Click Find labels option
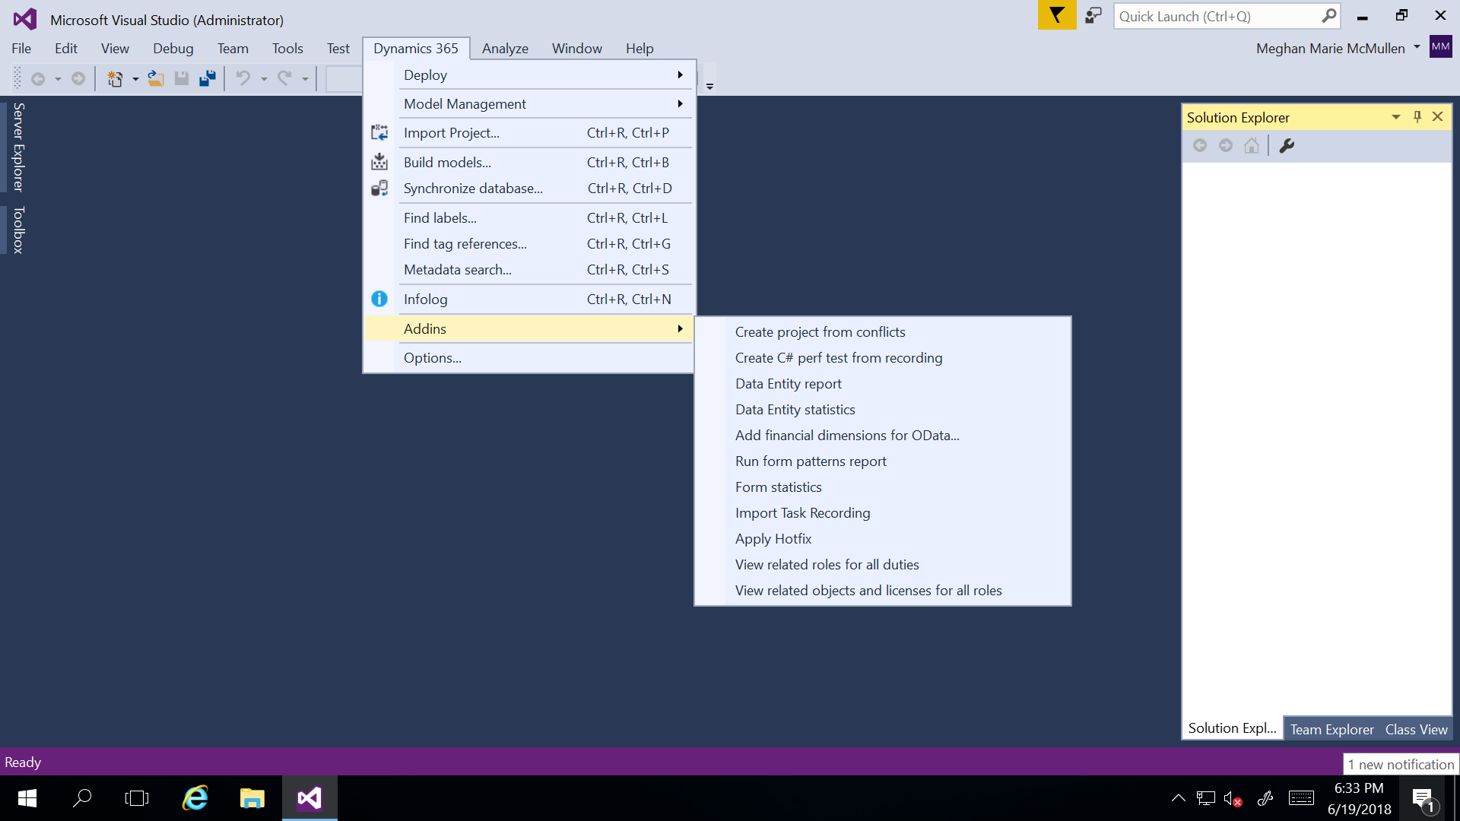 pyautogui.click(x=440, y=217)
